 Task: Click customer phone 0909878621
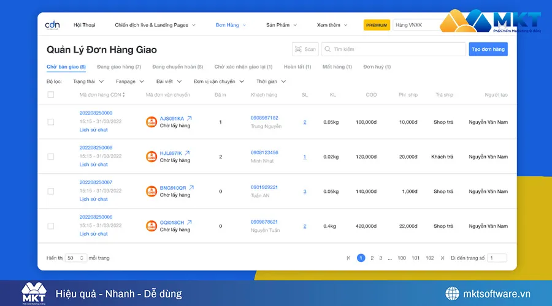point(264,222)
